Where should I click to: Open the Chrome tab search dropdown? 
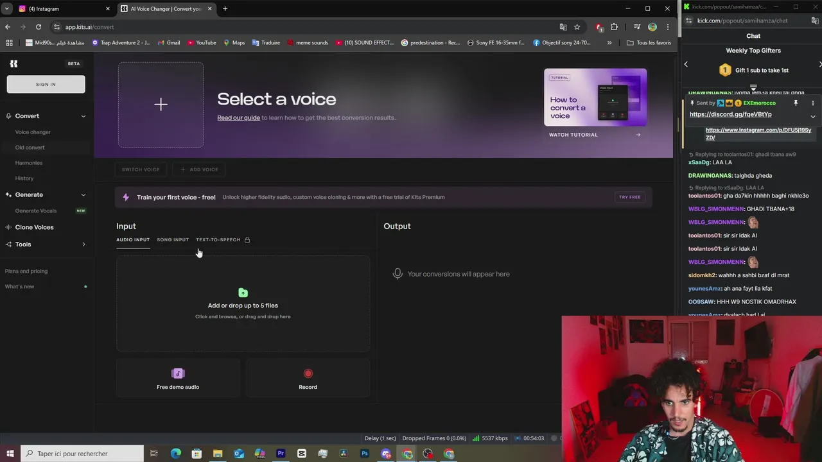6,9
